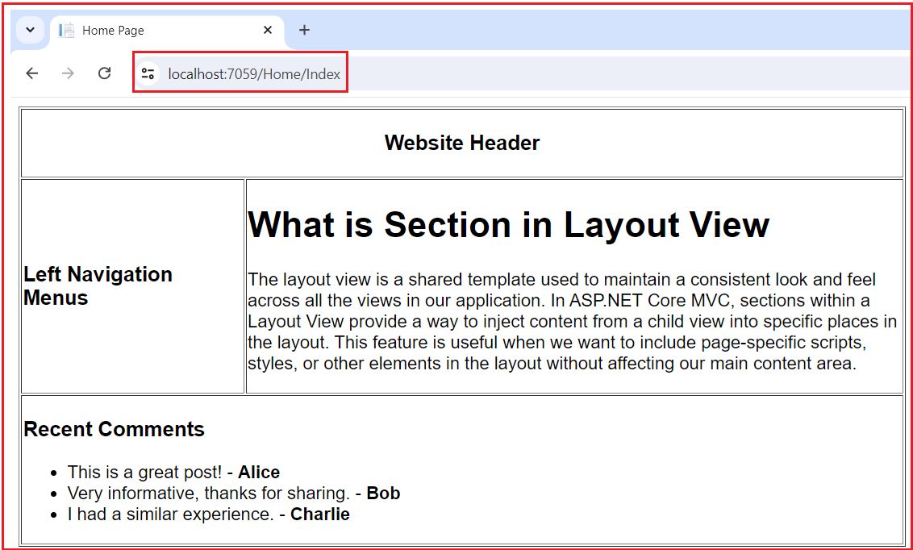
Task: Select the Home Page tab
Action: coord(167,31)
